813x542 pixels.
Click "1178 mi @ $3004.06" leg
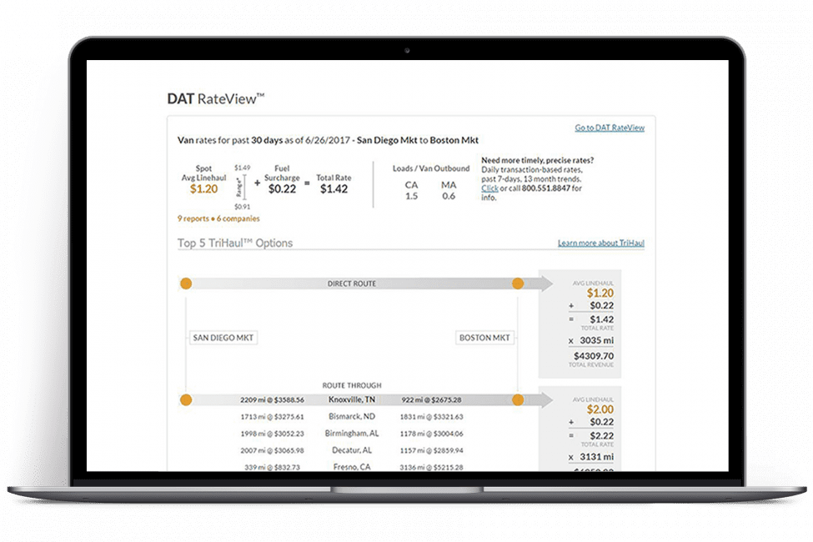click(x=431, y=434)
